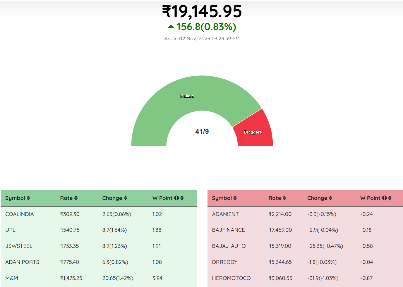Screen dimensions: 403x287
Task: Select HEROMOTOCO symbol
Action: point(231,278)
